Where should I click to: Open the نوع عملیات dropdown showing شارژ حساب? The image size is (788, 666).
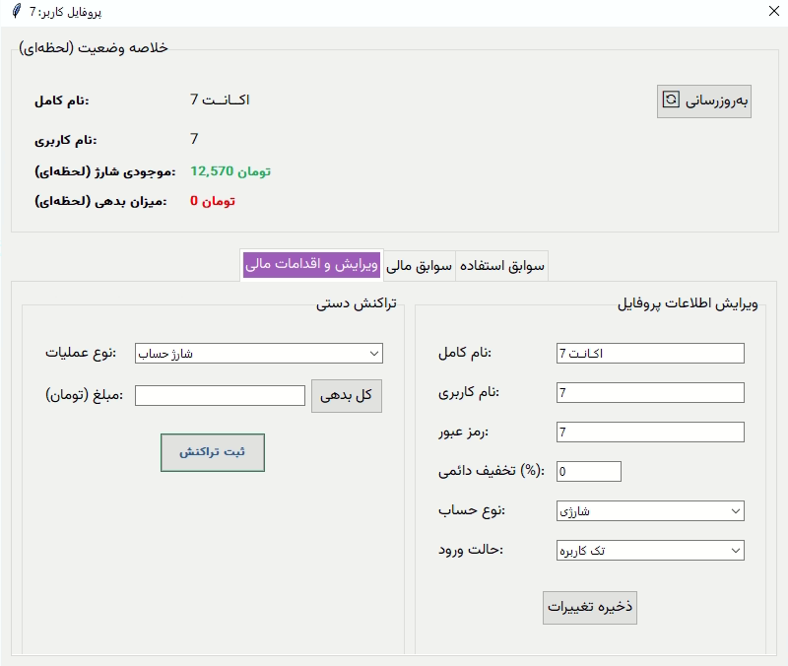[x=258, y=353]
